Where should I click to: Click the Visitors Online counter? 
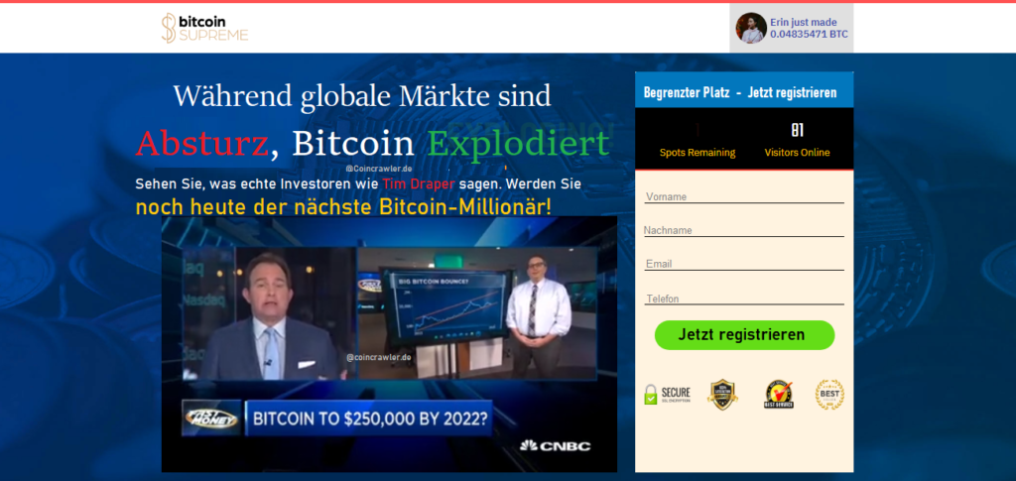pyautogui.click(x=797, y=141)
